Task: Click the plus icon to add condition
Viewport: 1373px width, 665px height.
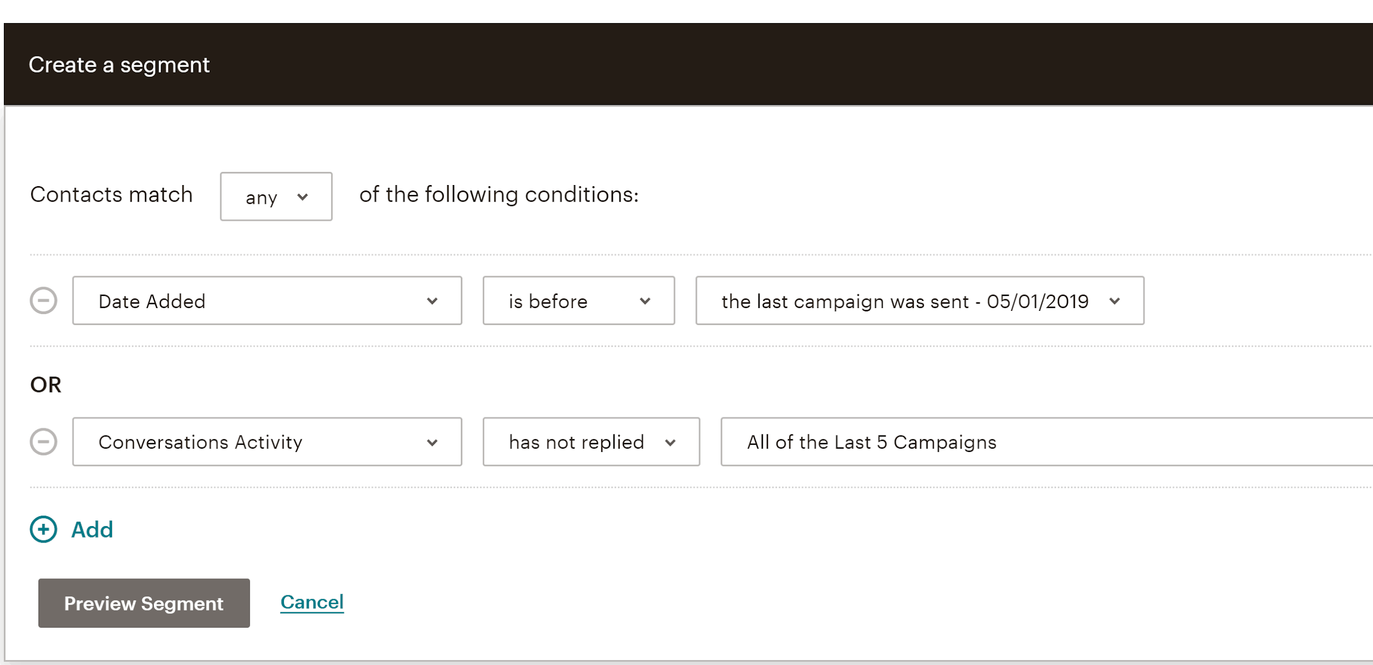Action: coord(43,529)
